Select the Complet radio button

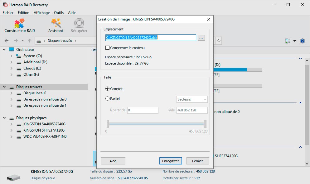click(107, 89)
